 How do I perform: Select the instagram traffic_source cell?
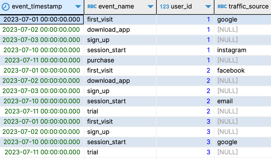click(x=243, y=50)
